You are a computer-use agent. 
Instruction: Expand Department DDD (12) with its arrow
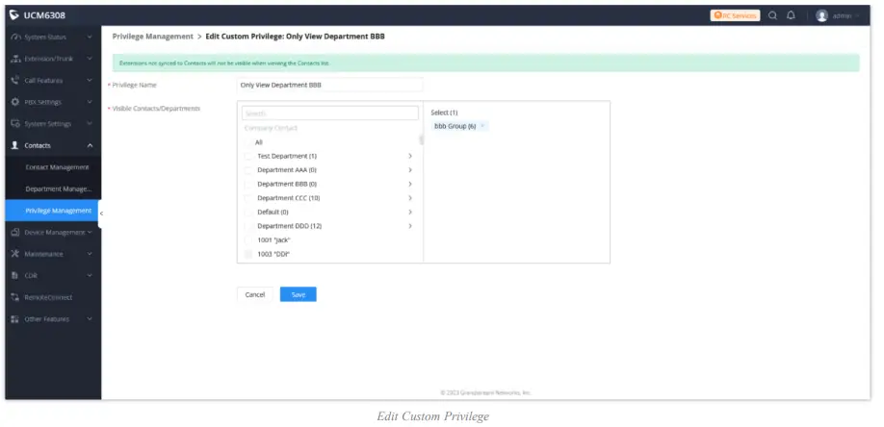410,226
